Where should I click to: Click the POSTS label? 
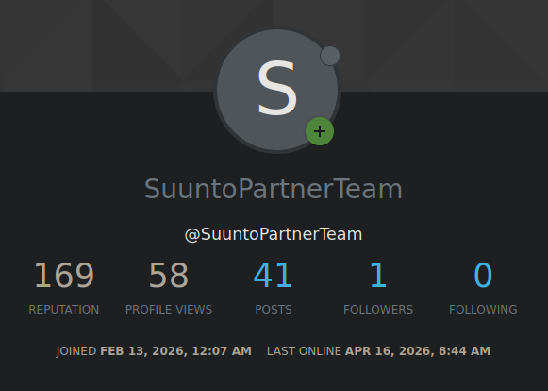click(274, 310)
